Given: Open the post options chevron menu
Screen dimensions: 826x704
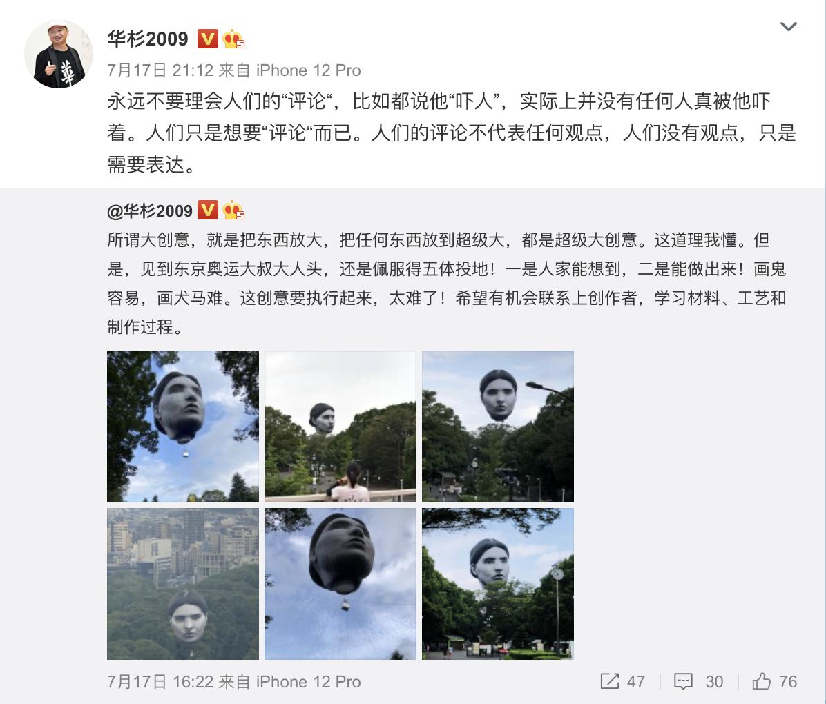Looking at the screenshot, I should 788,26.
